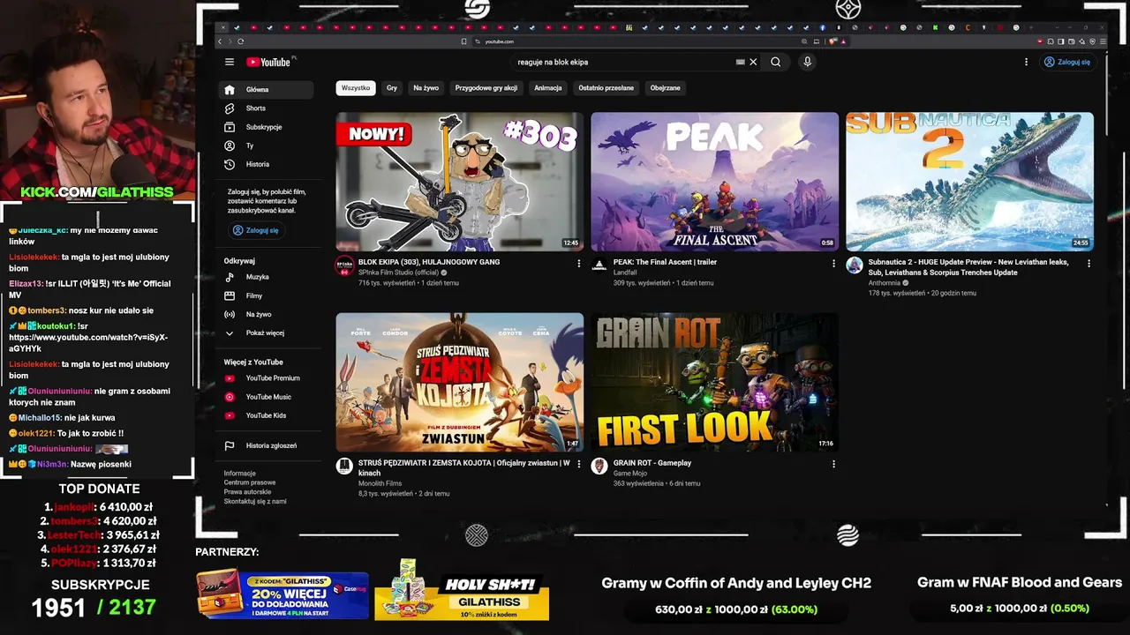This screenshot has height=635, width=1130.
Task: Click the Prawa autorskie footer link
Action: pos(247,492)
